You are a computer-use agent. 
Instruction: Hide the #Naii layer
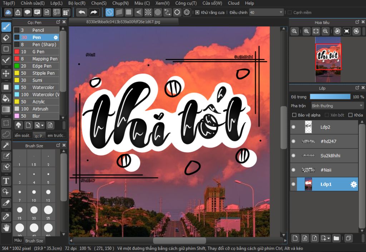293,170
